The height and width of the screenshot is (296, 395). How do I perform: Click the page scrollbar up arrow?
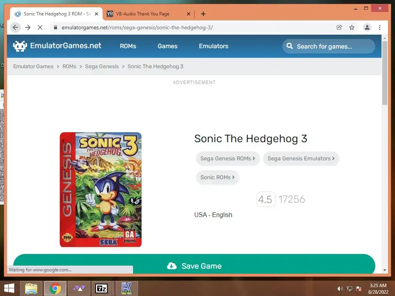coord(385,38)
